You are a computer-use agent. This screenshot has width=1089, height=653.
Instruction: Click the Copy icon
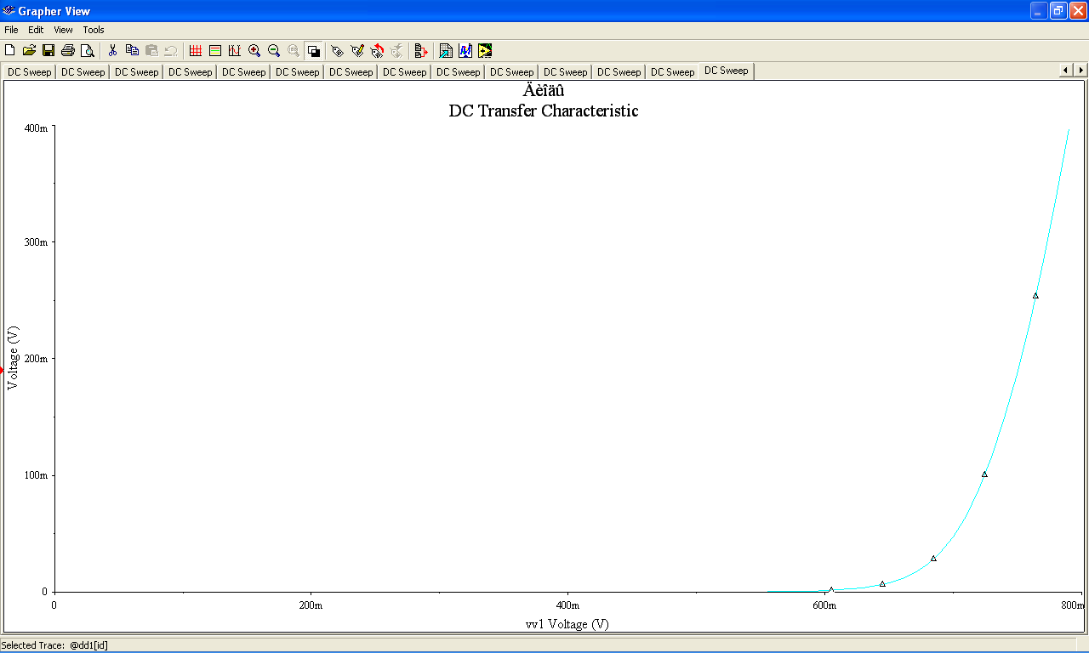coord(132,51)
